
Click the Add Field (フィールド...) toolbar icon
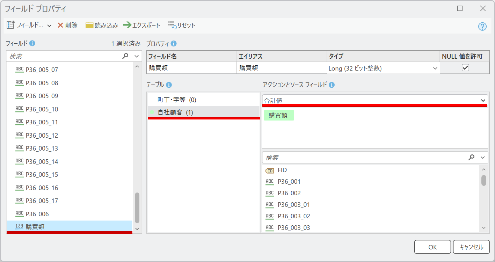tap(10, 26)
